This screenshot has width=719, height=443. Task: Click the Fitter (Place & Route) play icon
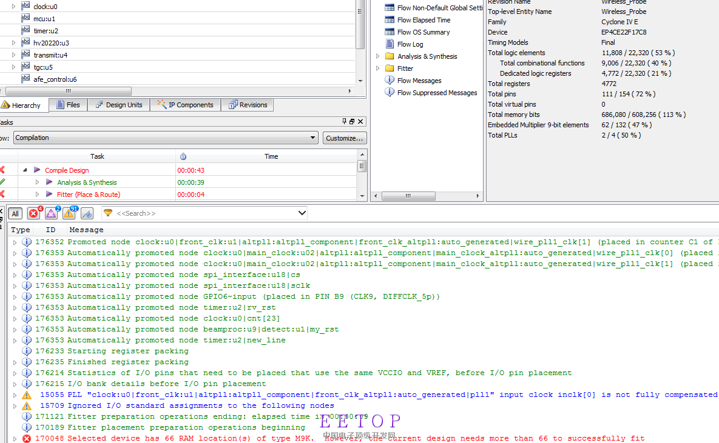[49, 195]
